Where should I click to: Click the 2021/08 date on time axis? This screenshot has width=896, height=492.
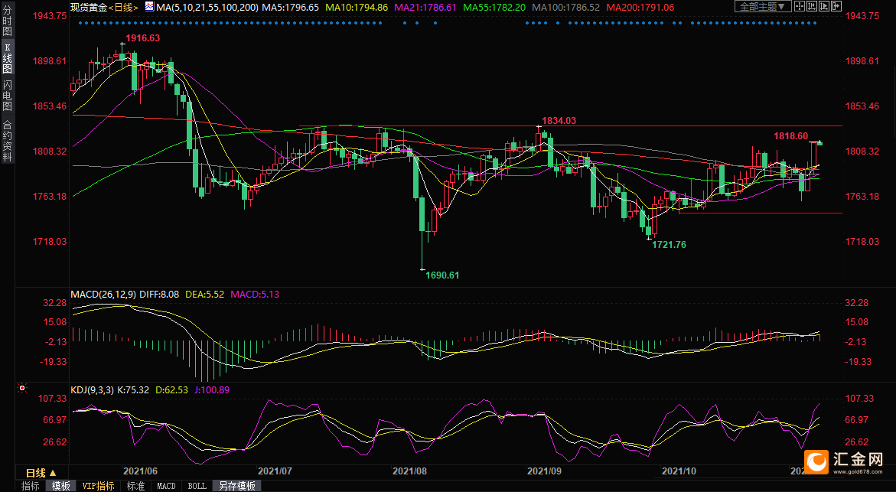tap(409, 471)
